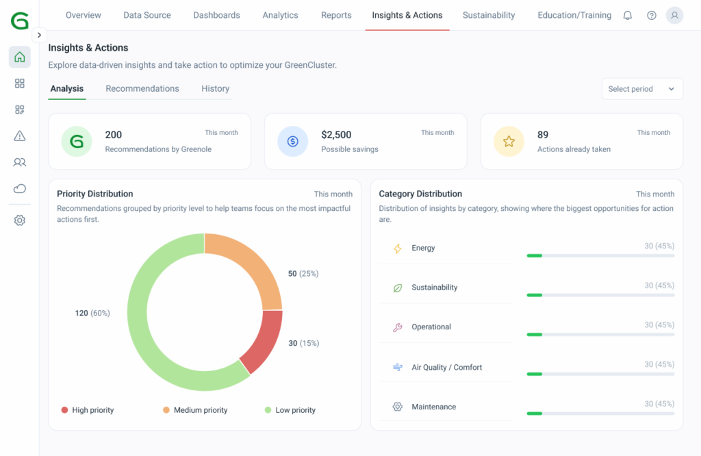This screenshot has height=456, width=701.
Task: Open the help question mark icon
Action: [652, 15]
